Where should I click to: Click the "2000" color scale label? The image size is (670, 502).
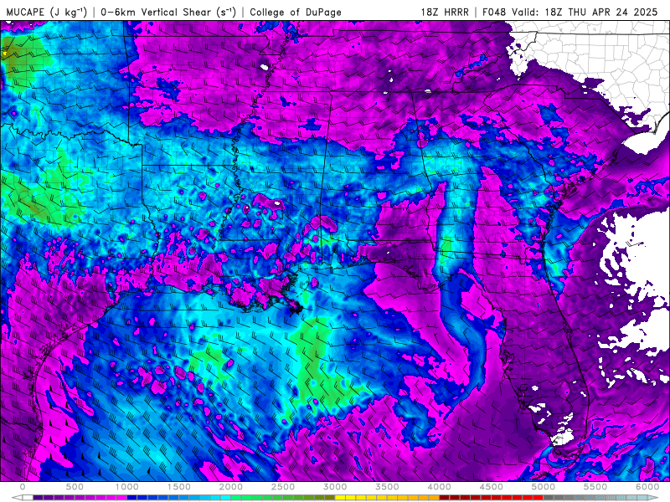pyautogui.click(x=231, y=487)
